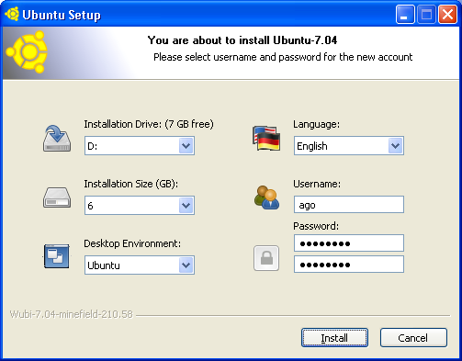Cancel the Ubuntu setup
The width and height of the screenshot is (462, 361).
413,338
